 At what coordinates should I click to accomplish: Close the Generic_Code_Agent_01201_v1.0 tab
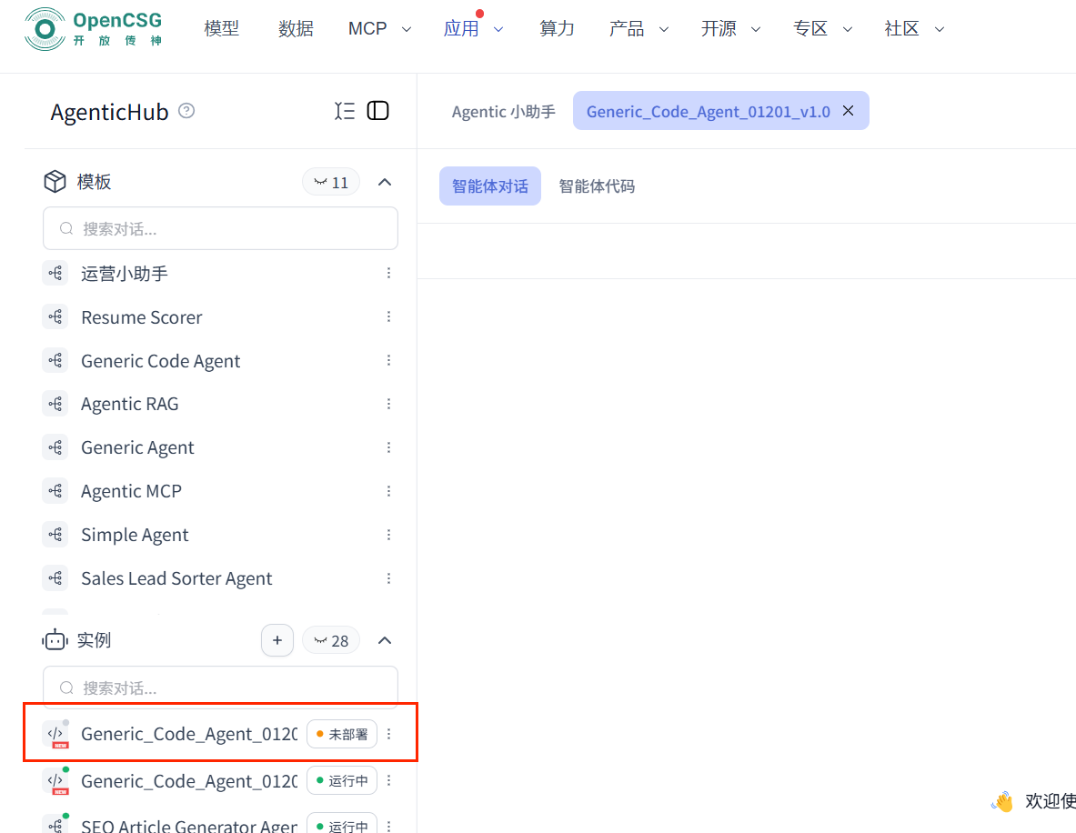coord(848,111)
